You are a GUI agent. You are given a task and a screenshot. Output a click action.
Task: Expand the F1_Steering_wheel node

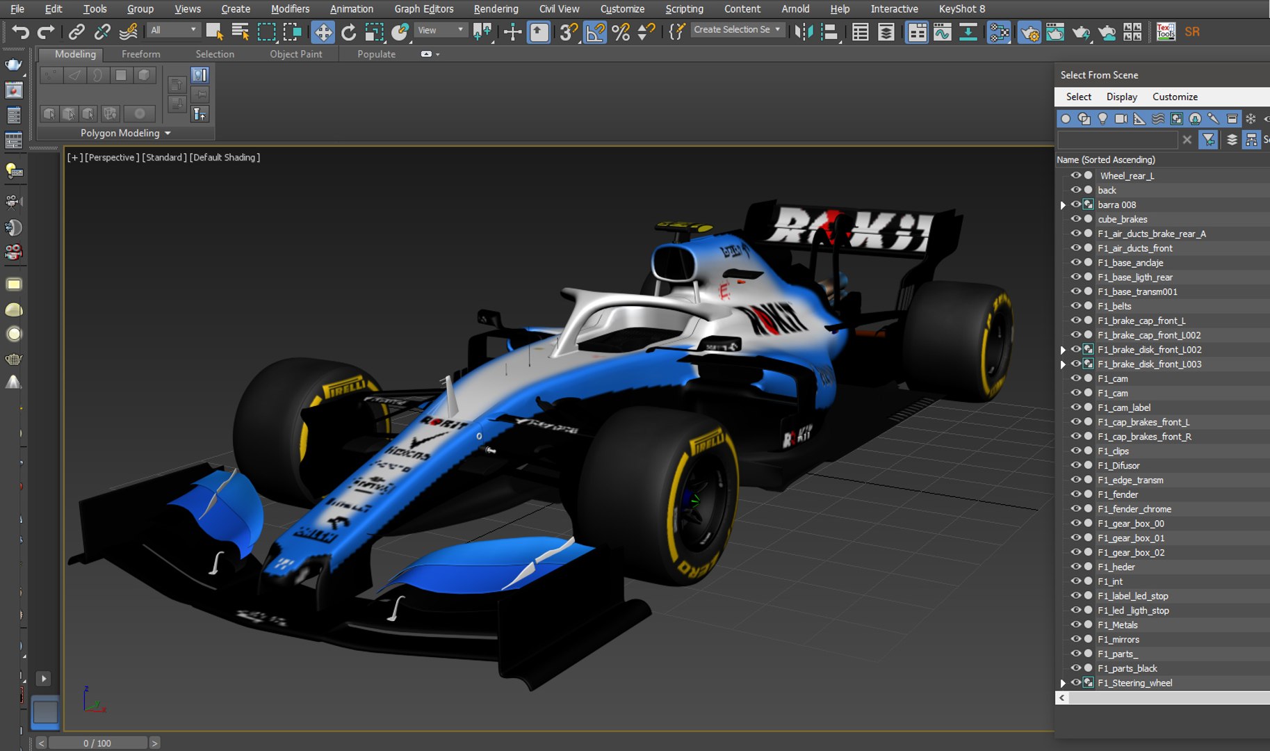(1063, 684)
